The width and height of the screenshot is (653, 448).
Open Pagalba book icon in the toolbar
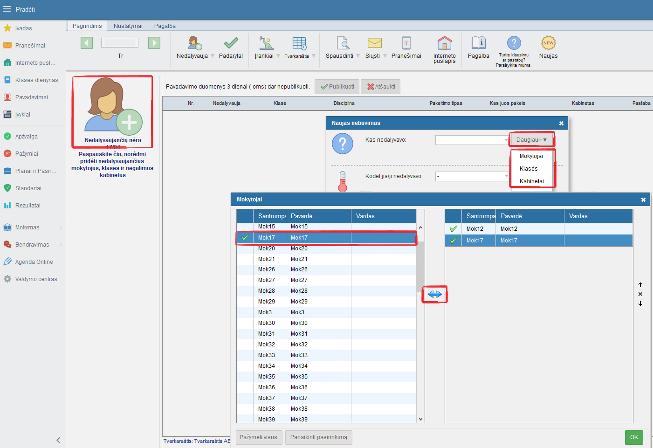[x=479, y=43]
